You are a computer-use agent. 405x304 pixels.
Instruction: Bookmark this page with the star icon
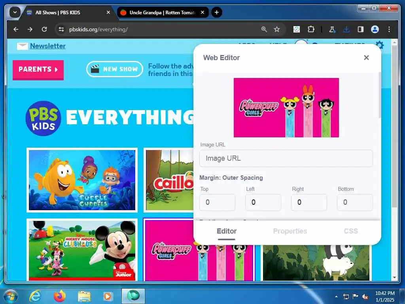coord(277,29)
